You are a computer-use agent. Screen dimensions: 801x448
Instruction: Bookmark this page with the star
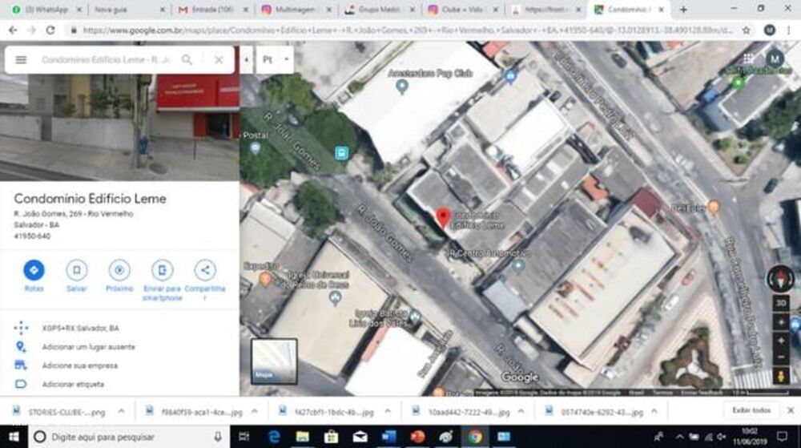[x=747, y=30]
